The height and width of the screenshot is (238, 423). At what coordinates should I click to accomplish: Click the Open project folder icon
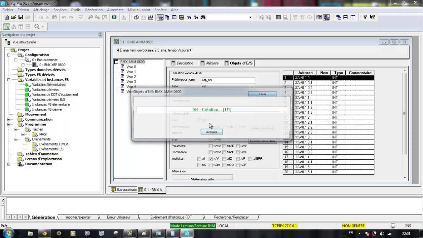(x=14, y=17)
